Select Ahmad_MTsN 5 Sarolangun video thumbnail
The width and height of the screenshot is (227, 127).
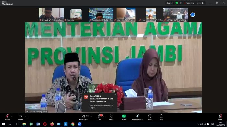[x=51, y=15]
